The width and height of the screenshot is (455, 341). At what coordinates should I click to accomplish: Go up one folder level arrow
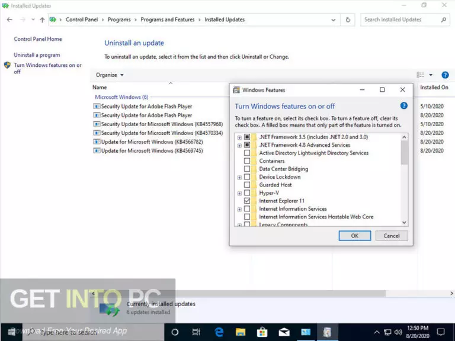tap(43, 20)
